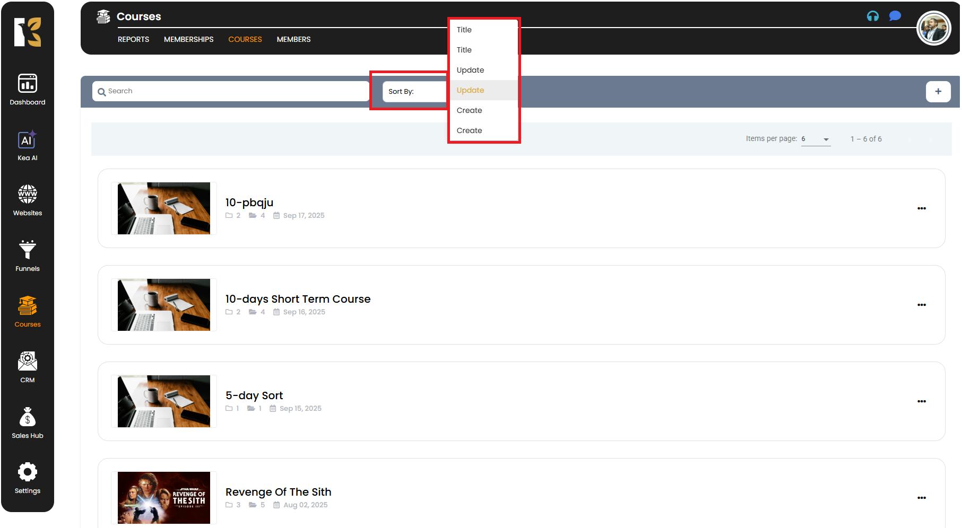Click the user profile avatar
Screen dimensions: 962x528
tap(933, 29)
